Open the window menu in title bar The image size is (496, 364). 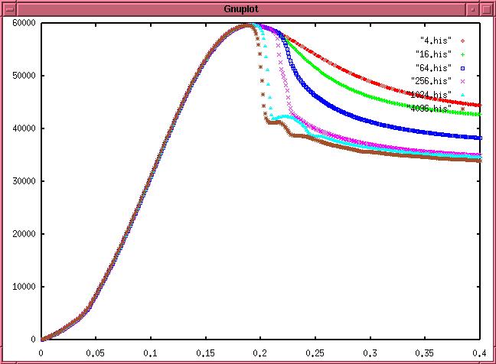(x=10, y=8)
